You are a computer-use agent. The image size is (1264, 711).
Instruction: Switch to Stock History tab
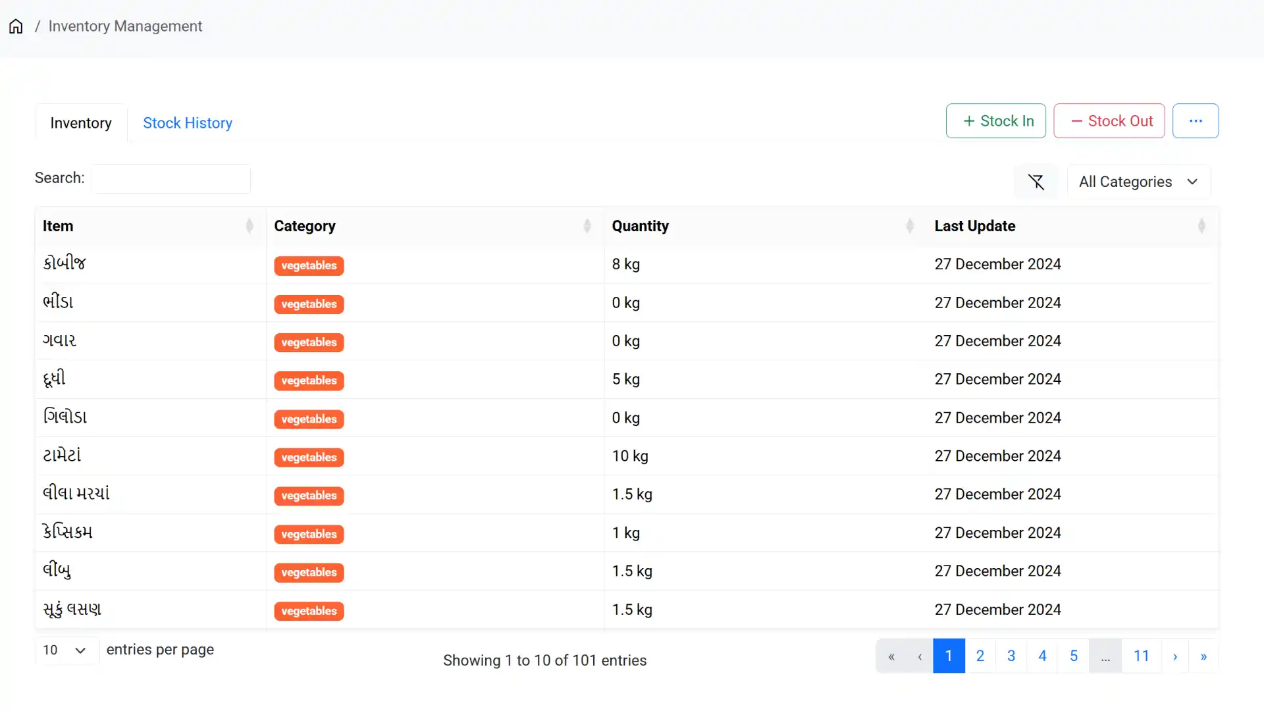click(x=188, y=123)
